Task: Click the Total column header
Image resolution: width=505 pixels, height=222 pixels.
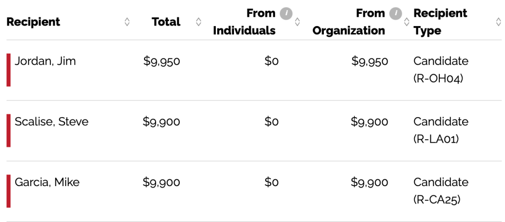Action: pos(166,22)
